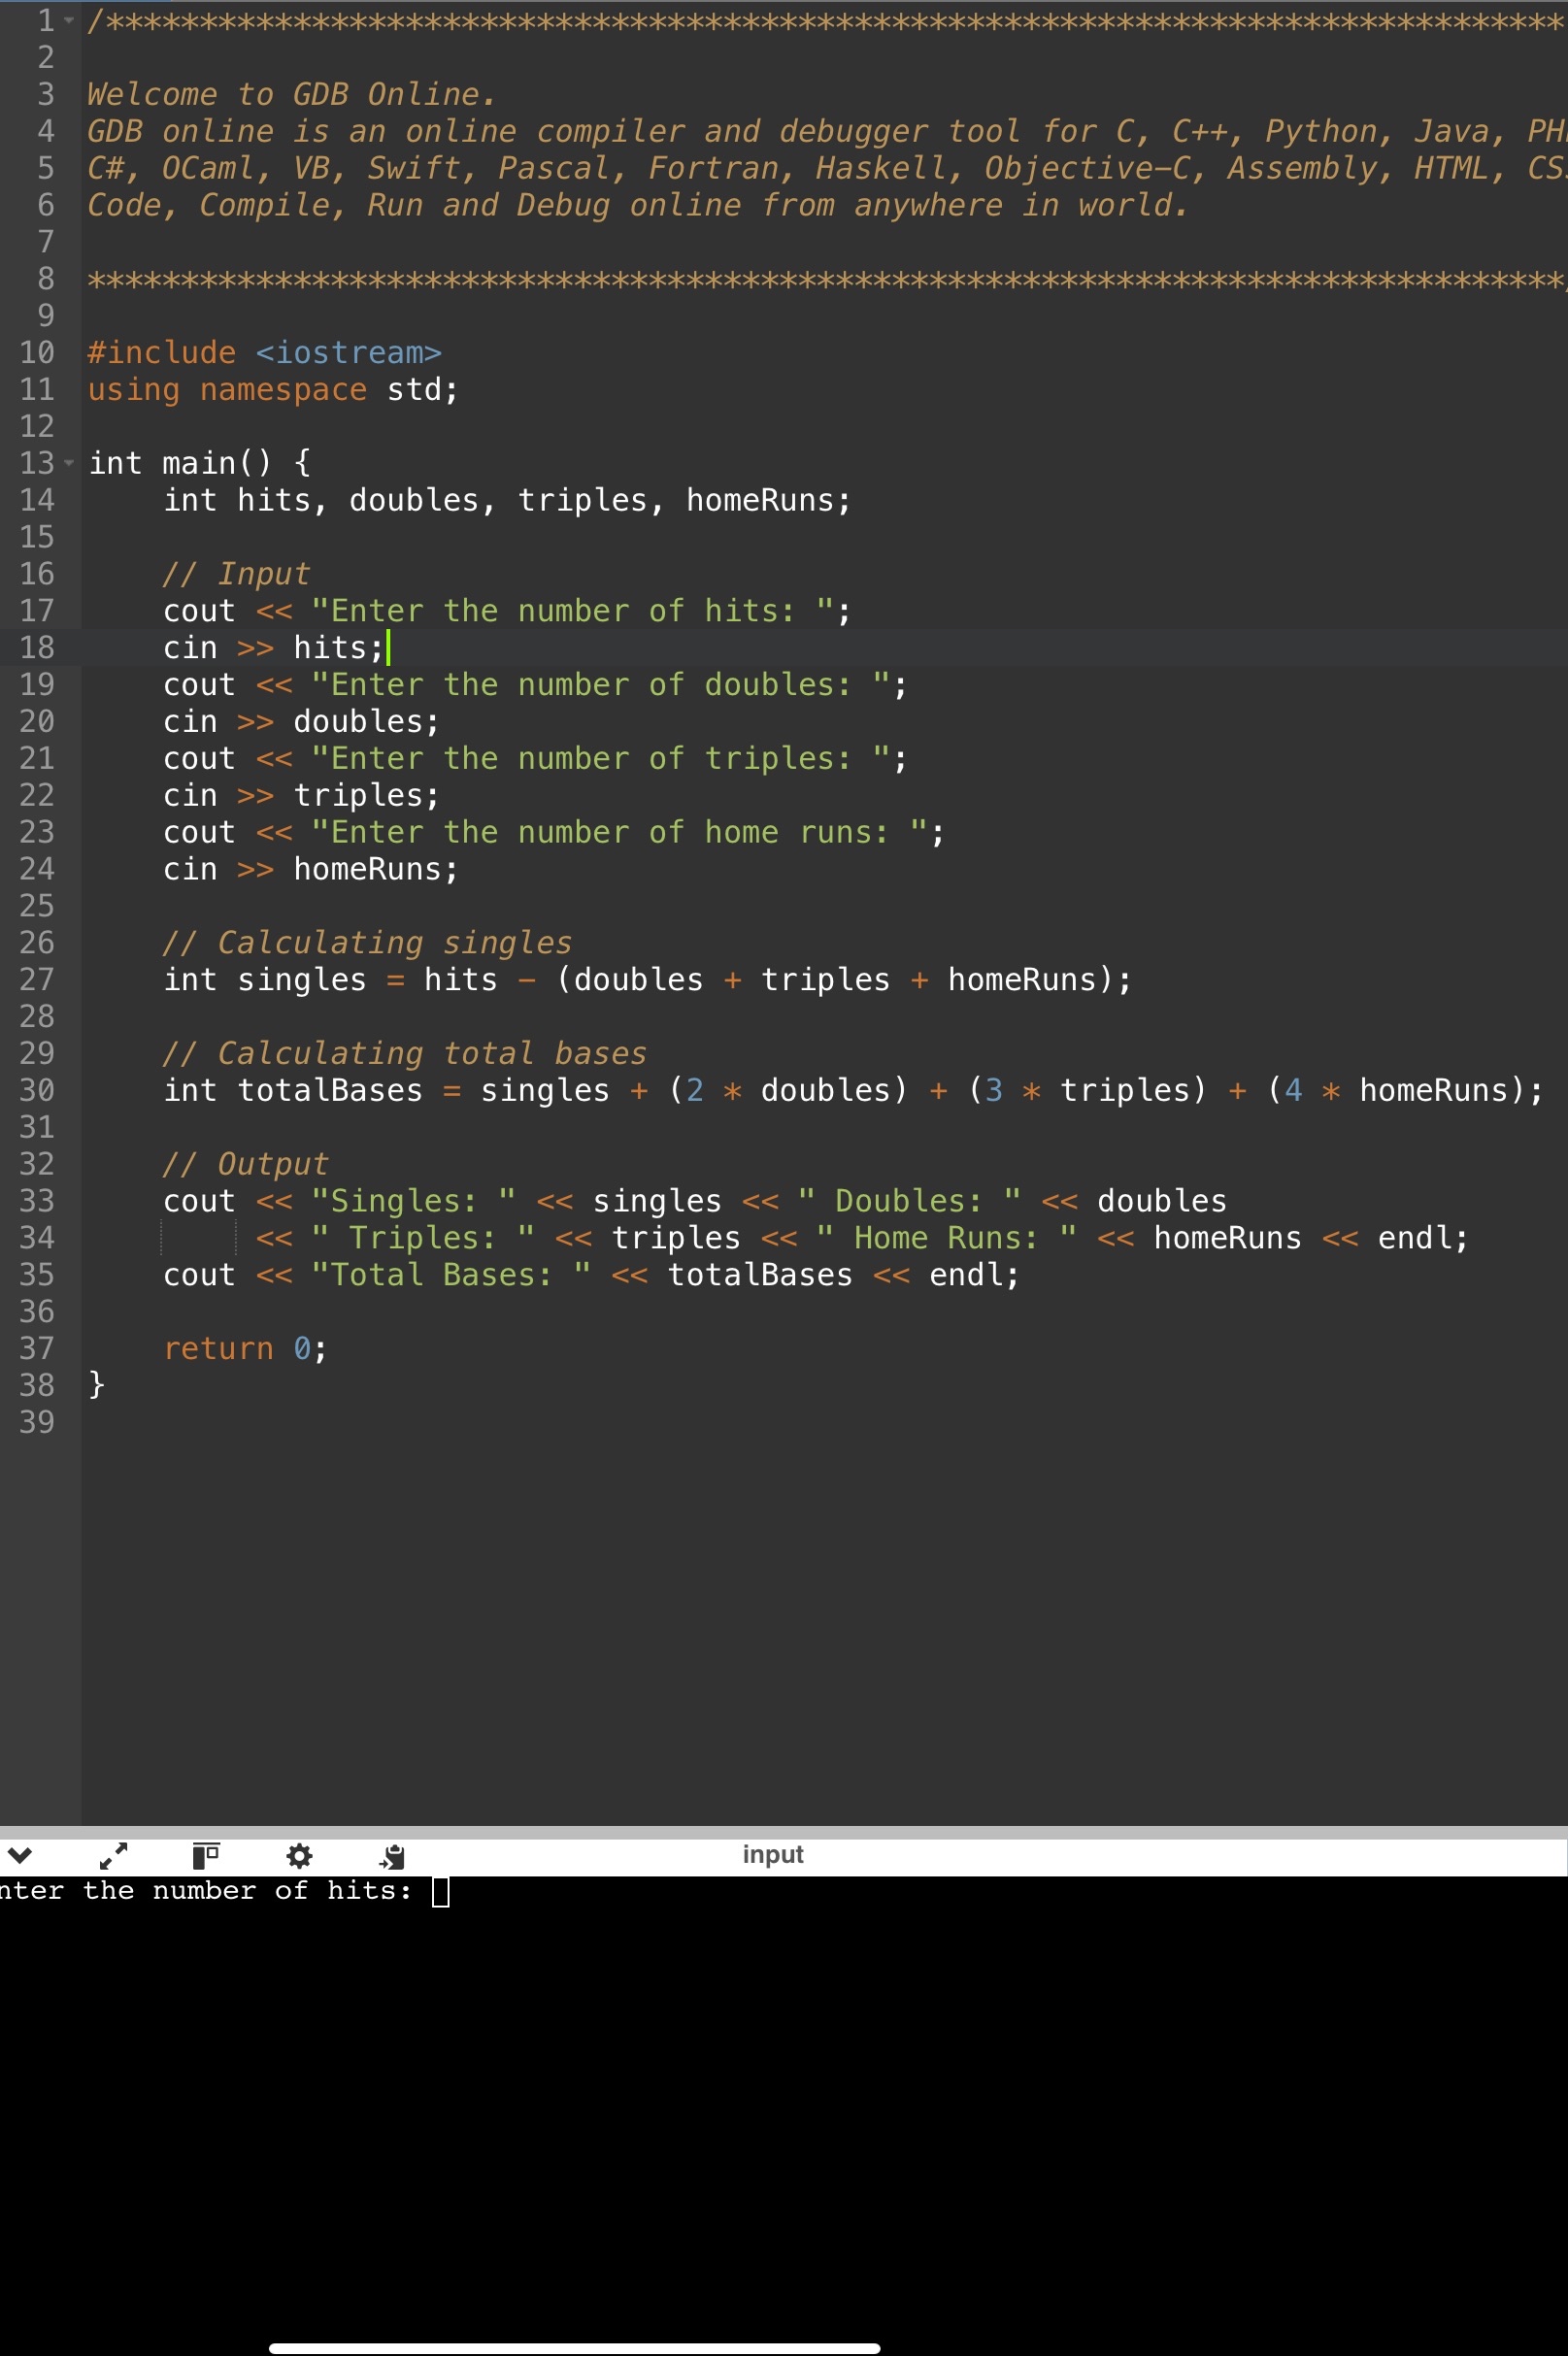Viewport: 1568px width, 2356px height.
Task: Click line number 14 in the gutter
Action: [x=37, y=500]
